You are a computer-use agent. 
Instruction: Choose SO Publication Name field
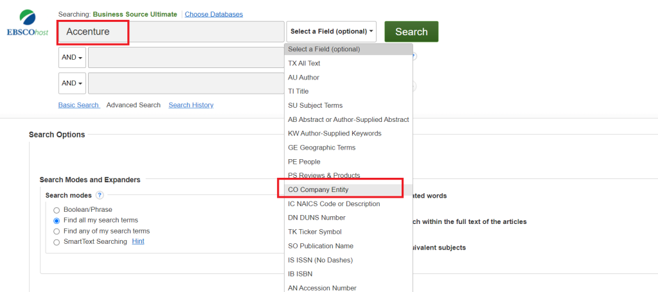(348, 246)
